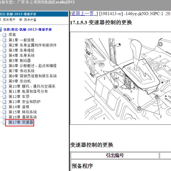171x171 pixels.
Task: Click the page icon beside 第14章 座椅
Action: click(x=5, y=107)
